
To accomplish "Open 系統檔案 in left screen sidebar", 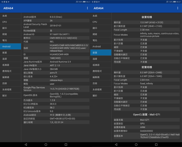I will point(11,90).
